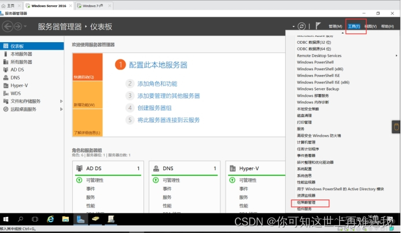Click the DNS role tile header
Screen dimensions: 401x233
185,168
